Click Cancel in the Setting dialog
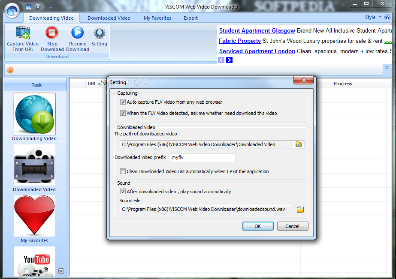Image resolution: width=396 pixels, height=279 pixels. pos(293,226)
